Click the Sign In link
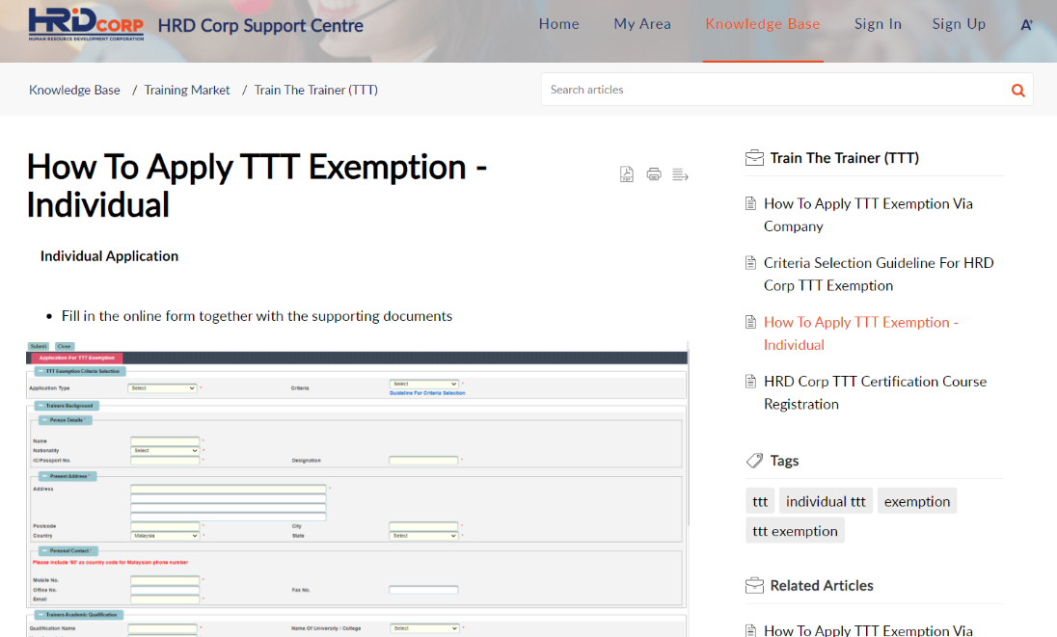Viewport: 1057px width, 637px height. (878, 24)
